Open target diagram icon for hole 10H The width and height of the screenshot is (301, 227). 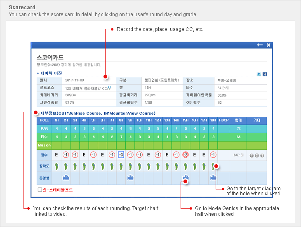(139, 166)
